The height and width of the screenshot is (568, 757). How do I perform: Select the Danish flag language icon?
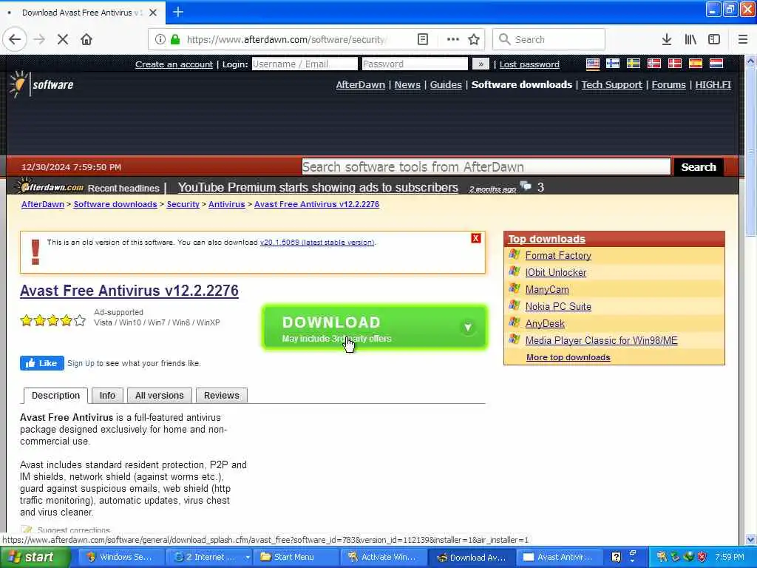point(675,64)
